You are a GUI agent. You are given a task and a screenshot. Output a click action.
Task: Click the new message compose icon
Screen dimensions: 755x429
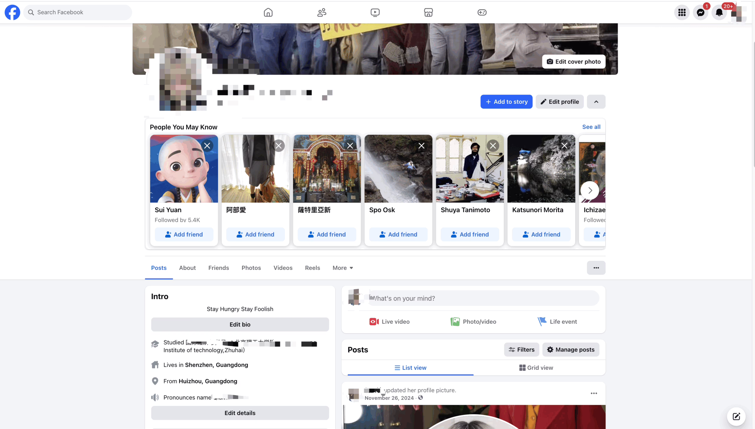point(736,416)
